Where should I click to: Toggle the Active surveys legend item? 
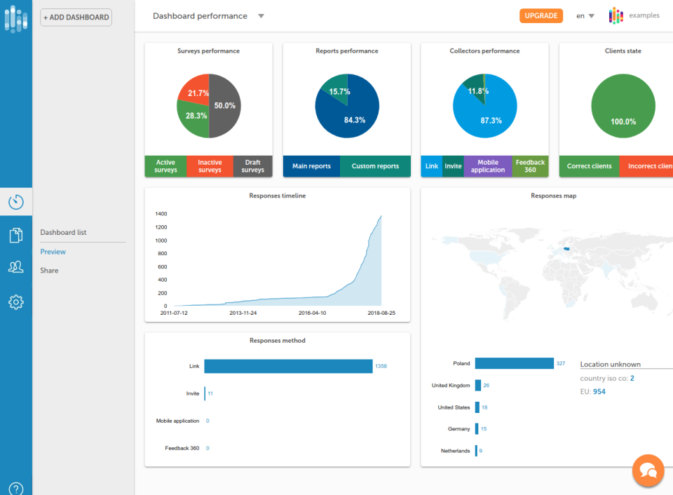click(165, 166)
